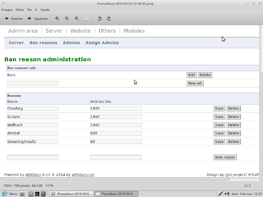Screen dimensions: 263x197
Task: Open the window menu arrow in title bar
Action: pyautogui.click(x=3, y=3)
